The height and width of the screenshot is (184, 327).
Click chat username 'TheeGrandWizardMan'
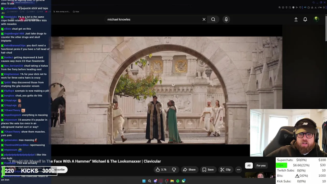pos(16,145)
